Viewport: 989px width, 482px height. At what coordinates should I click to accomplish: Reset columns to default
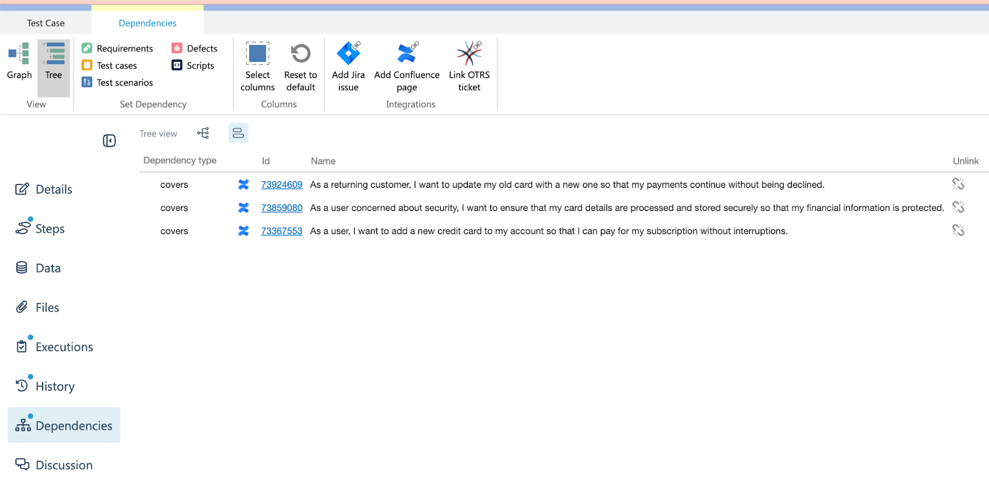[x=300, y=66]
